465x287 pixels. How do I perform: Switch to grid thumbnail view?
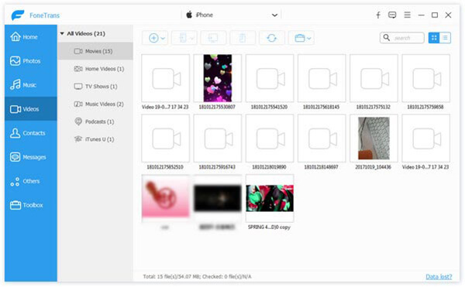tap(434, 38)
